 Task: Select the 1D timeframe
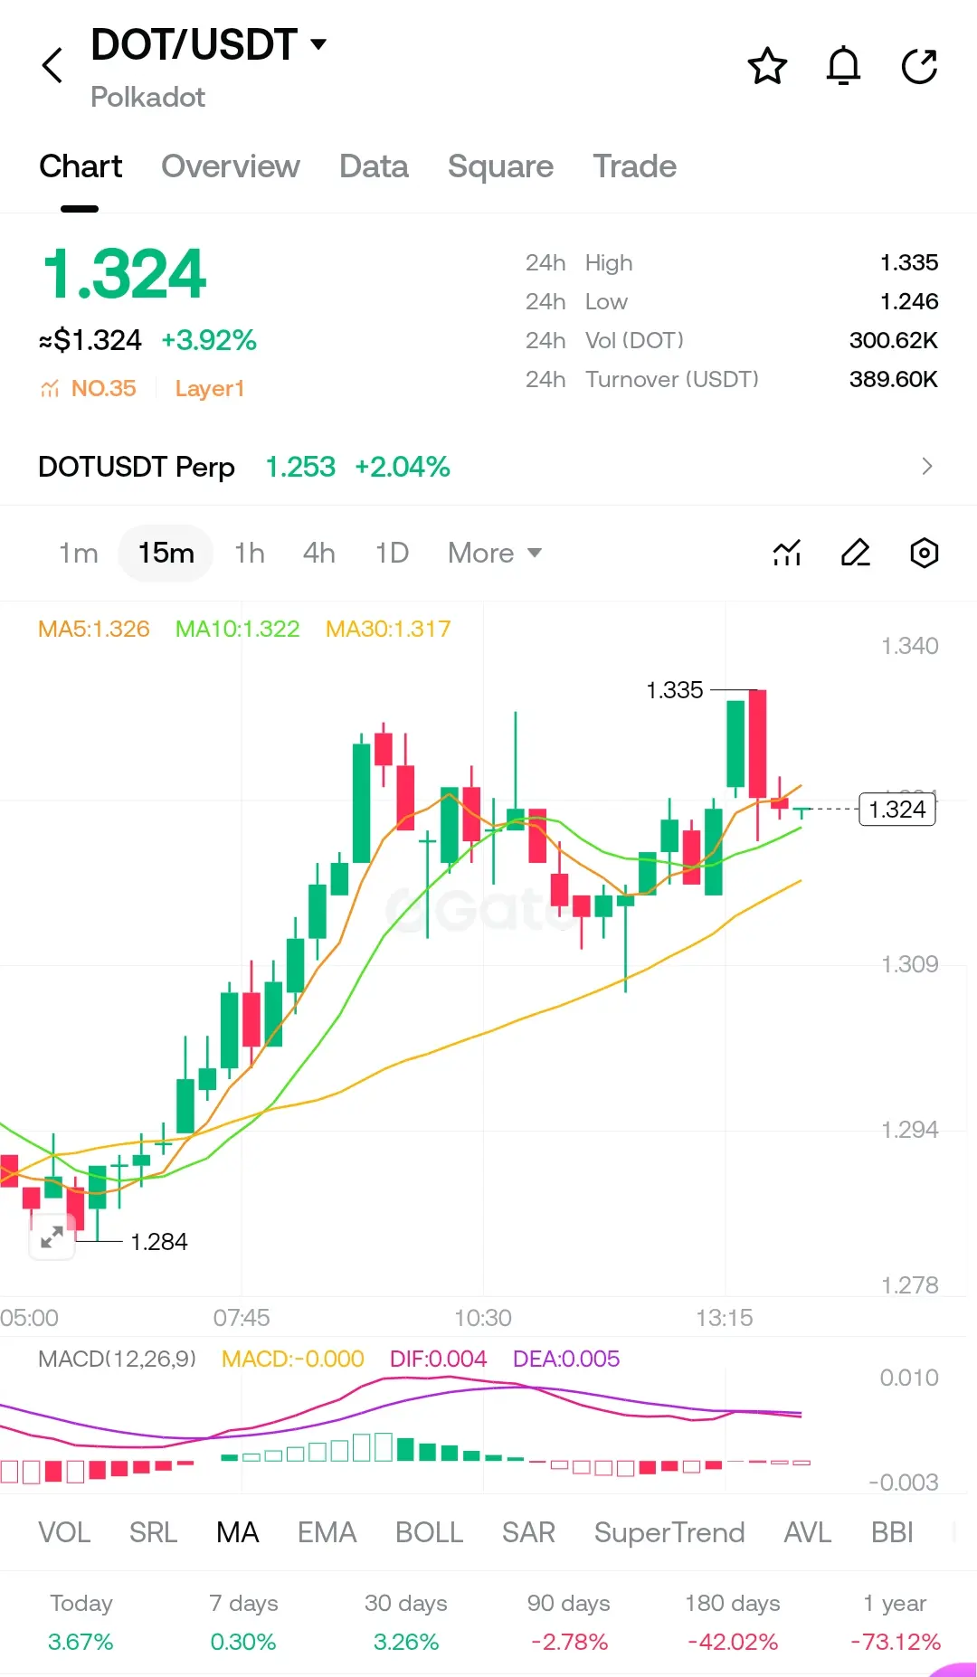click(x=393, y=553)
